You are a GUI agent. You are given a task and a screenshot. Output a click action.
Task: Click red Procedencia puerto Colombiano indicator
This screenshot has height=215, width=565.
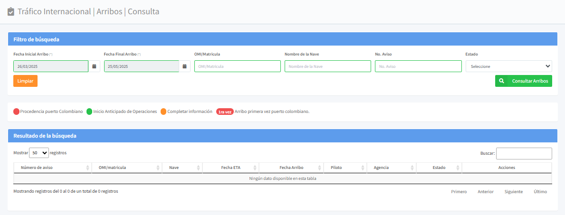(x=16, y=112)
